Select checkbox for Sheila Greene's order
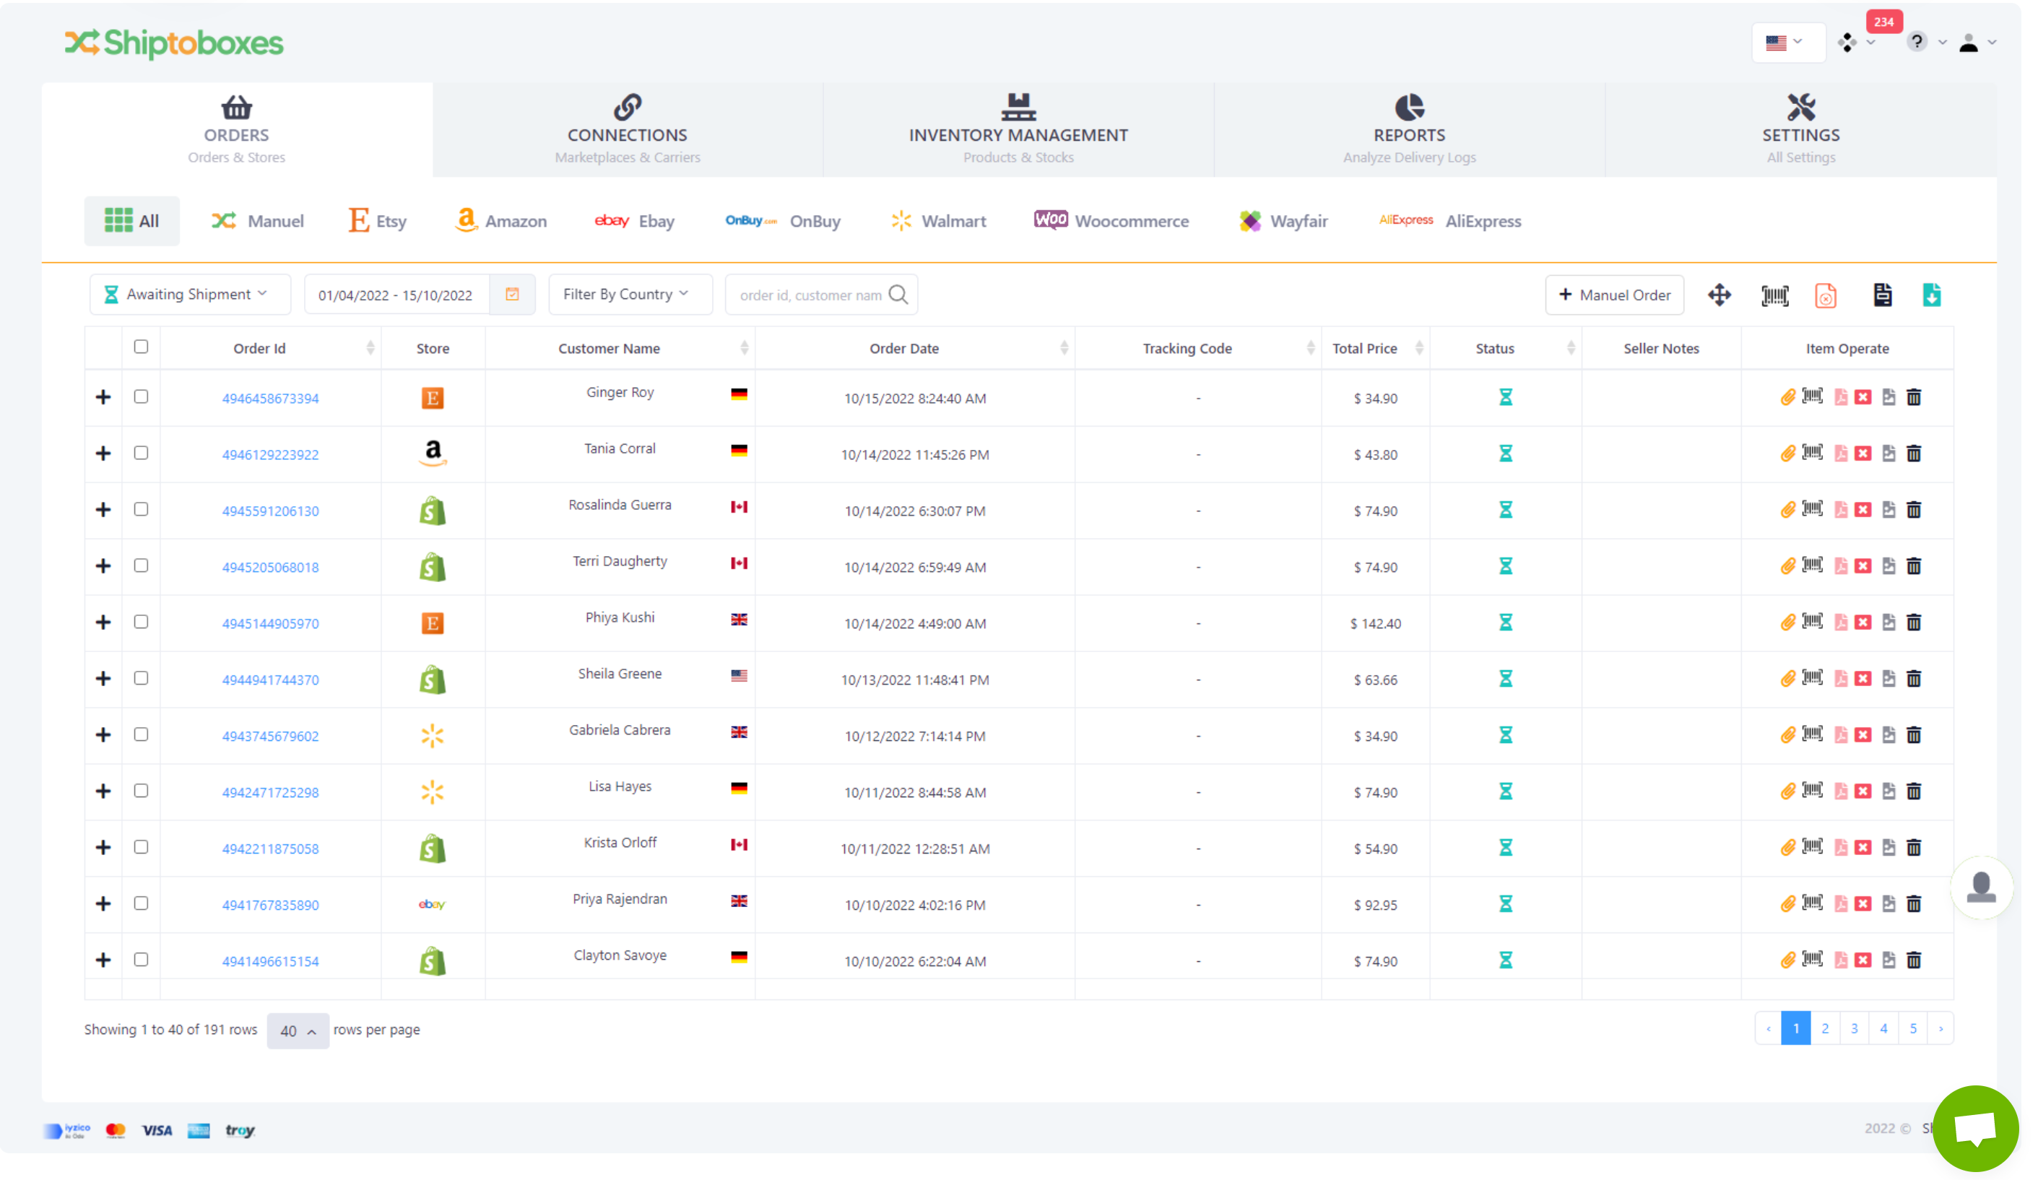The image size is (2038, 1180). [x=141, y=679]
